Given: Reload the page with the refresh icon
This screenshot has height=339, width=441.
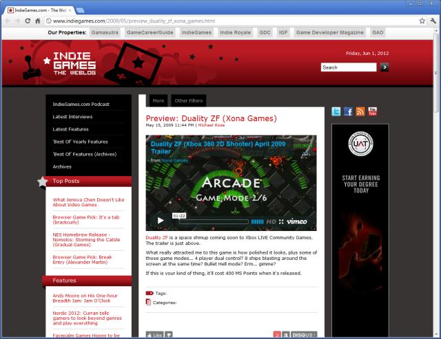Looking at the screenshot, I should pos(28,21).
